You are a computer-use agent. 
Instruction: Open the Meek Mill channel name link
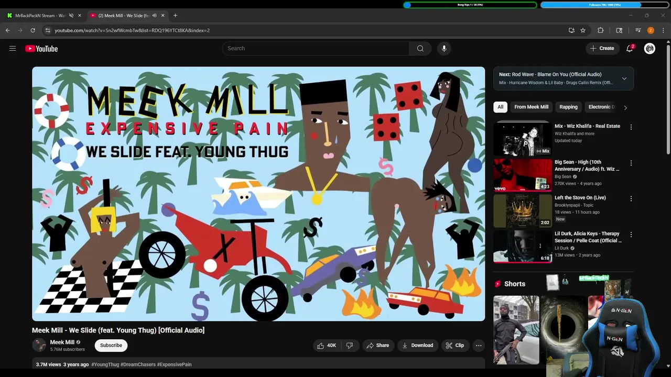[62, 342]
